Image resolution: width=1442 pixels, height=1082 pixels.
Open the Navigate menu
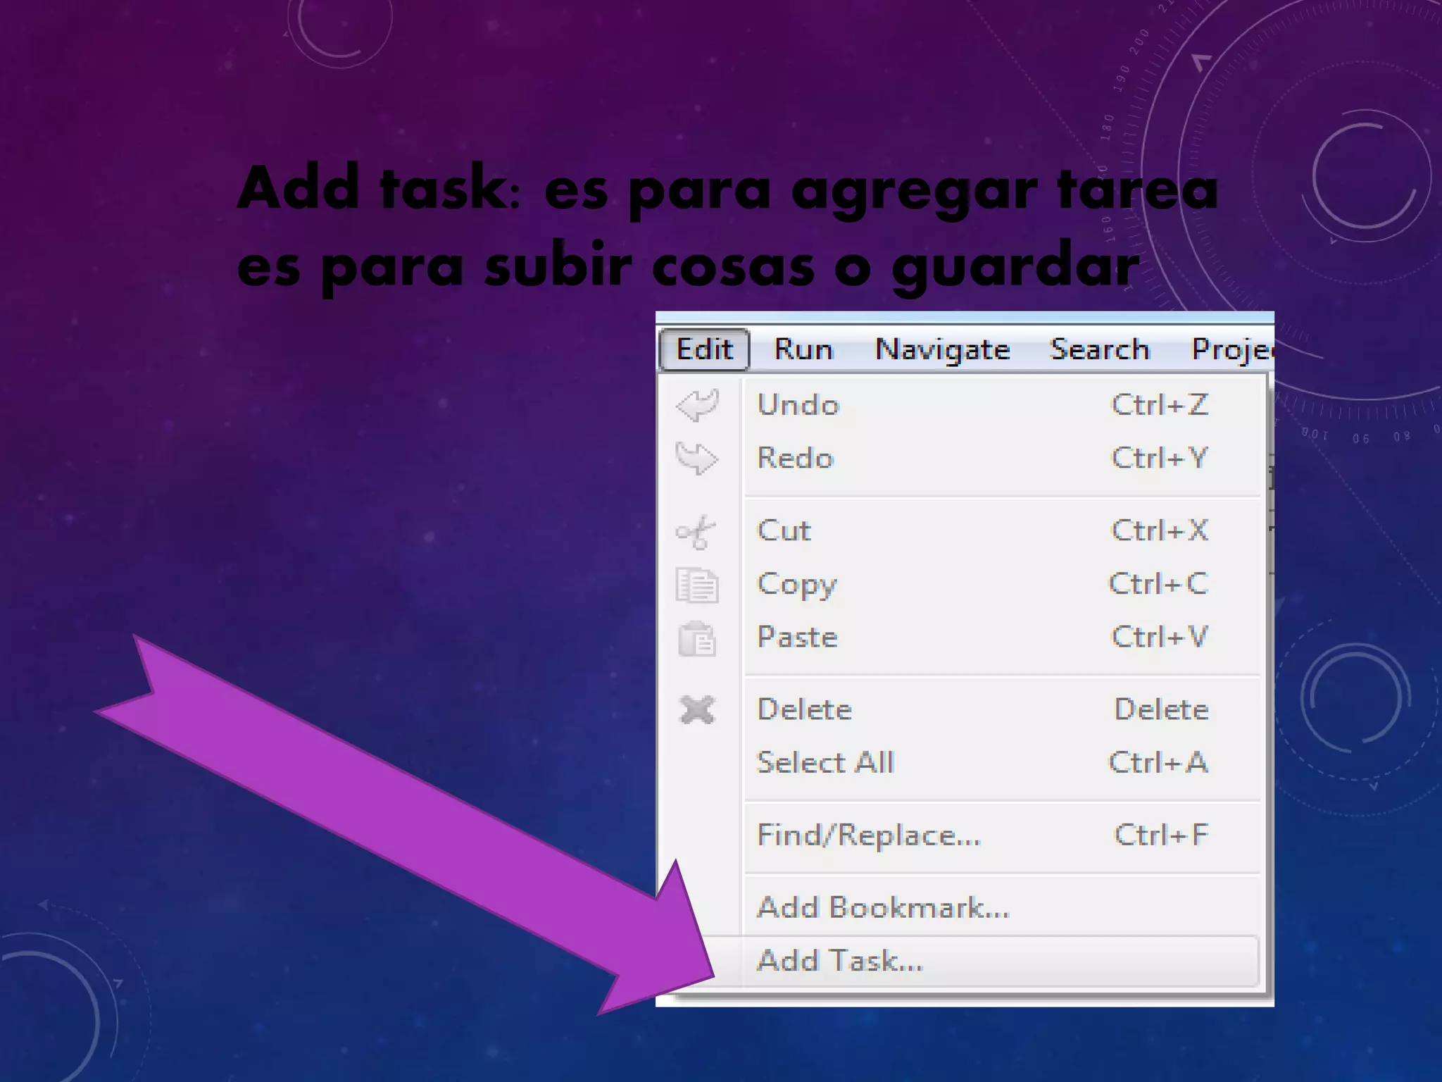coord(942,349)
